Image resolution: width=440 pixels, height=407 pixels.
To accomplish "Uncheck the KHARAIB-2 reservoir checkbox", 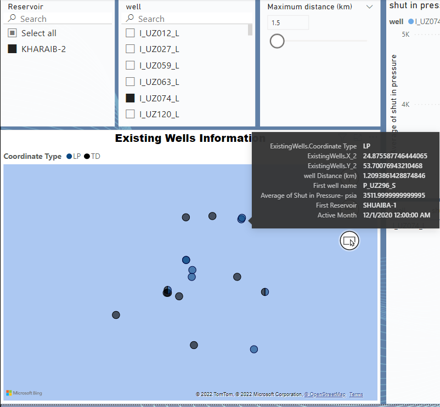I will [x=13, y=49].
